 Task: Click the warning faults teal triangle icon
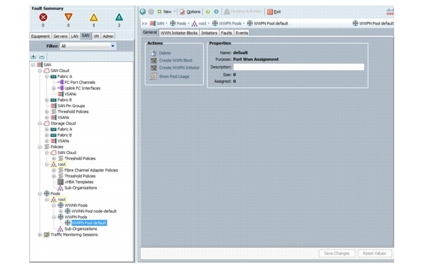point(119,17)
